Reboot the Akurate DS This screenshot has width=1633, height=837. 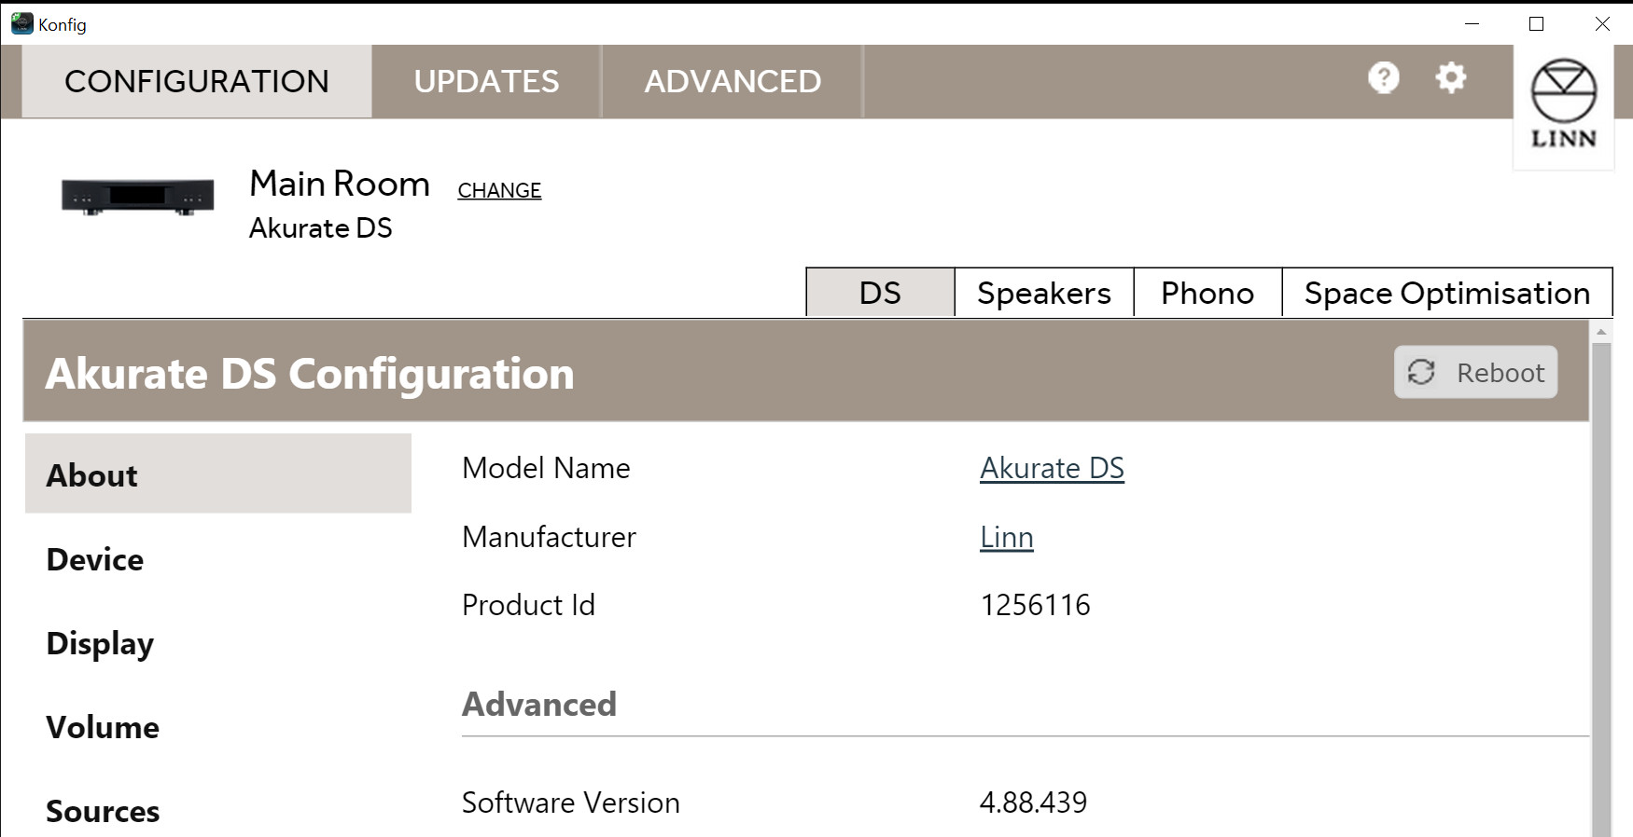1475,372
